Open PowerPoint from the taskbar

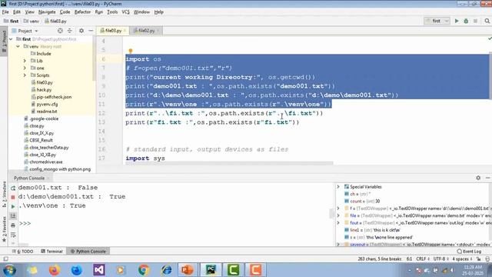(188, 270)
